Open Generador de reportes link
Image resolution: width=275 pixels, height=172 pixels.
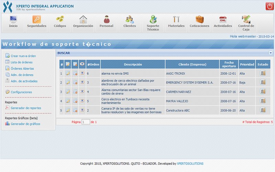[x=26, y=108]
